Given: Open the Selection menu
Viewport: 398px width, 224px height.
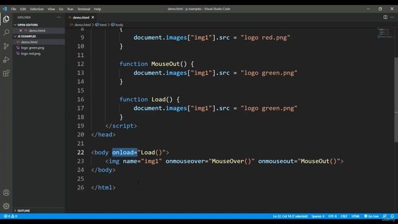Looking at the screenshot, I should click(x=37, y=9).
